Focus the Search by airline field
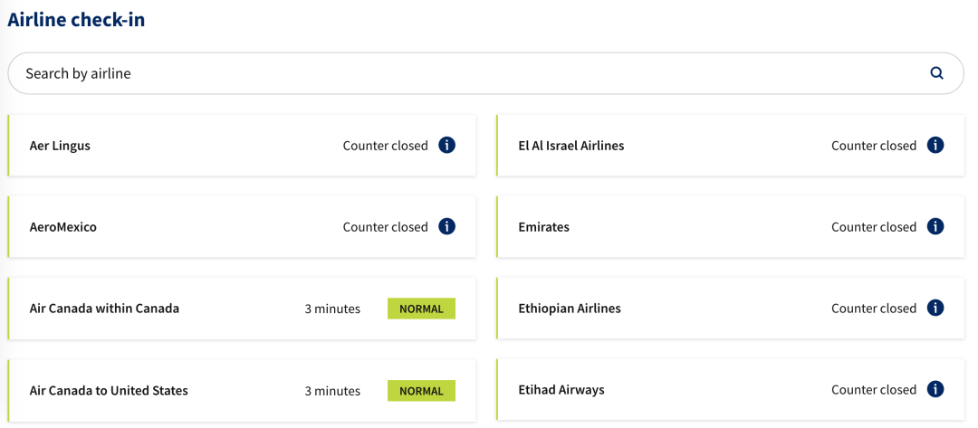The image size is (978, 428). coord(486,73)
